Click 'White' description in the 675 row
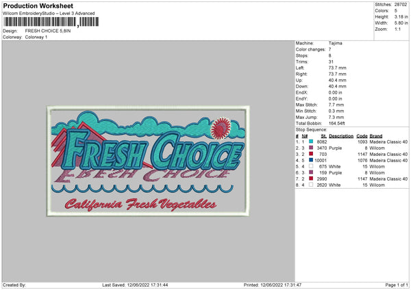The image size is (411, 290). tap(335, 166)
